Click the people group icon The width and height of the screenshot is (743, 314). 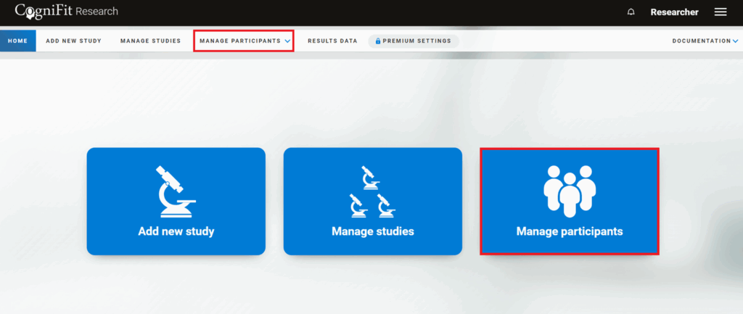click(x=570, y=190)
